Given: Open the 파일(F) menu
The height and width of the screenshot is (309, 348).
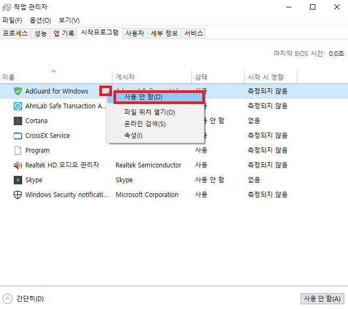Looking at the screenshot, I should pyautogui.click(x=12, y=21).
